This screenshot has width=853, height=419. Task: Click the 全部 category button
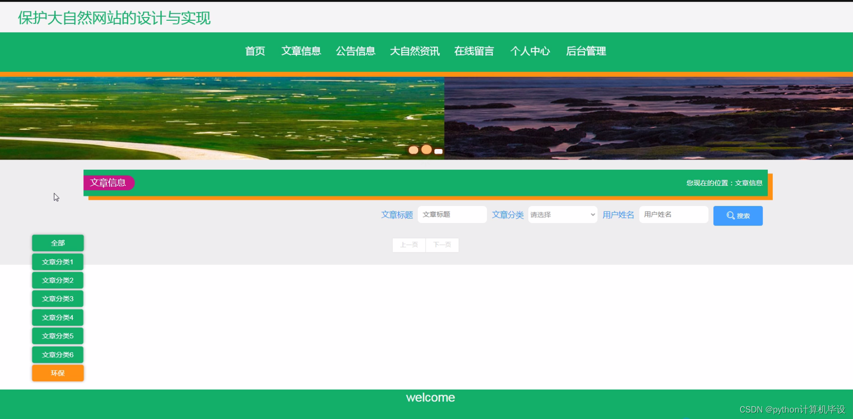(57, 243)
